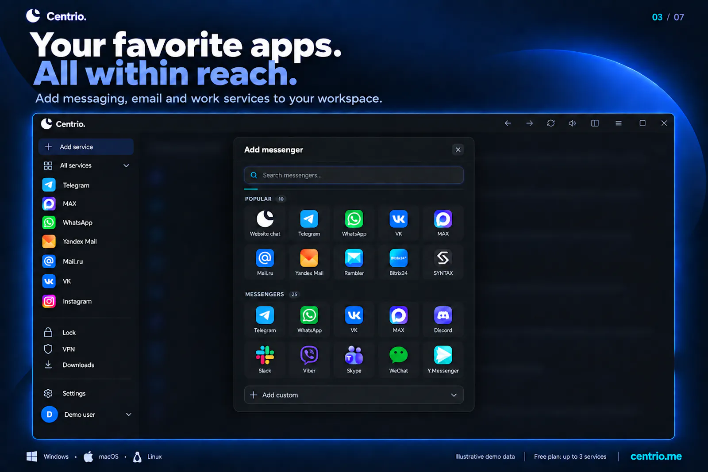Click the Add service button
Viewport: 708px width, 472px height.
pyautogui.click(x=86, y=147)
